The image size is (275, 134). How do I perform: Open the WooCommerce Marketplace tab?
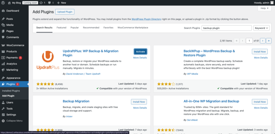coord(133,28)
